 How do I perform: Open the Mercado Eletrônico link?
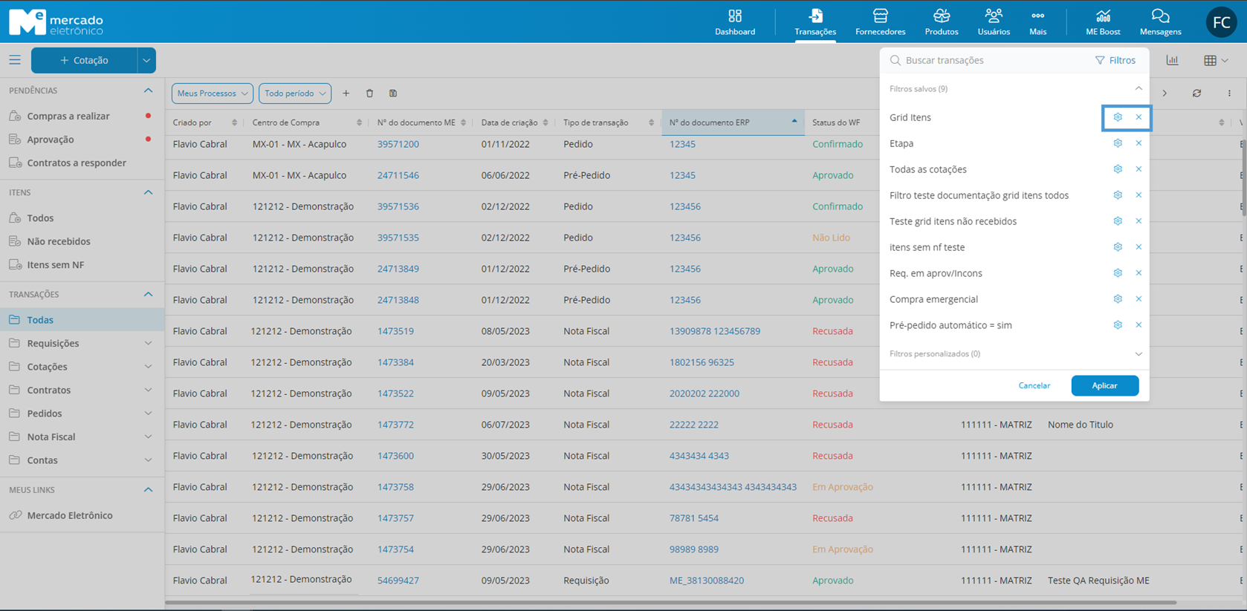coord(70,515)
